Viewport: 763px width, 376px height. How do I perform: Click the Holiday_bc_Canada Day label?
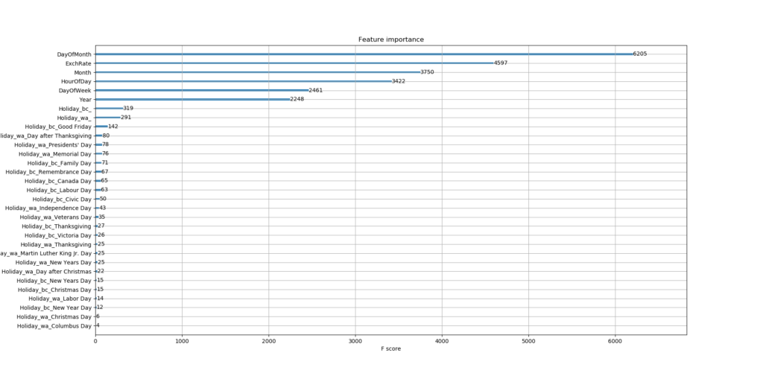click(x=58, y=181)
